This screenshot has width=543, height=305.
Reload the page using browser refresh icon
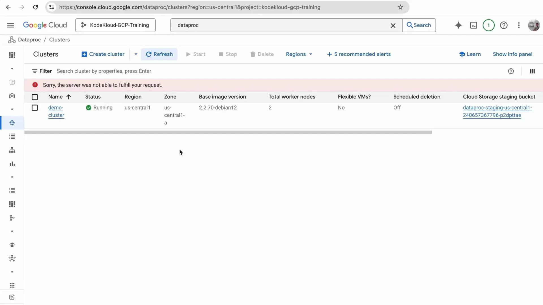(35, 7)
